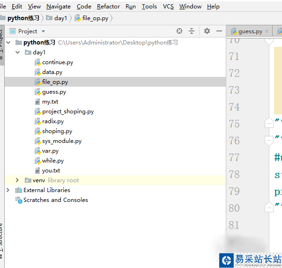This screenshot has width=282, height=268.
Task: Close the guess.py editor tab
Action: click(267, 31)
